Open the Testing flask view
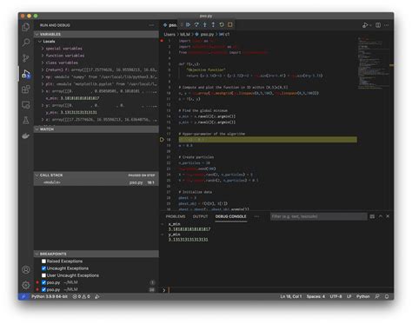The width and height of the screenshot is (412, 324). tap(26, 120)
